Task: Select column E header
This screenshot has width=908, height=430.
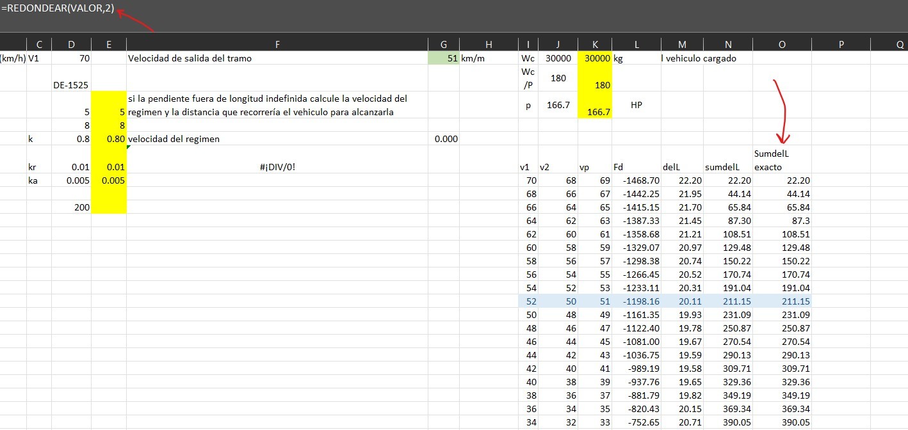Action: point(109,44)
